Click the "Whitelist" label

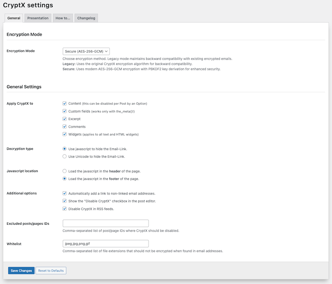(x=14, y=244)
